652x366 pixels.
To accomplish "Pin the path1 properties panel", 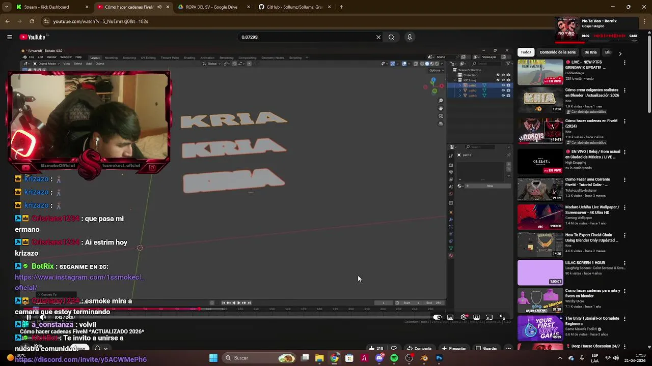I will coord(508,155).
